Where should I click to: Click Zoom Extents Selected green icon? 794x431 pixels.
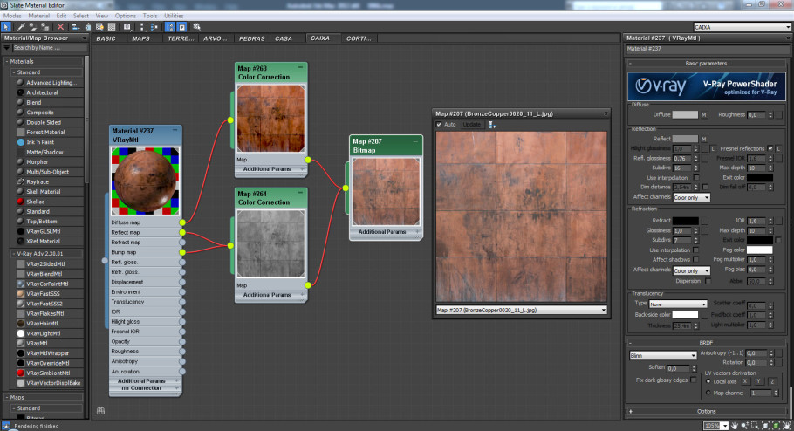776,426
